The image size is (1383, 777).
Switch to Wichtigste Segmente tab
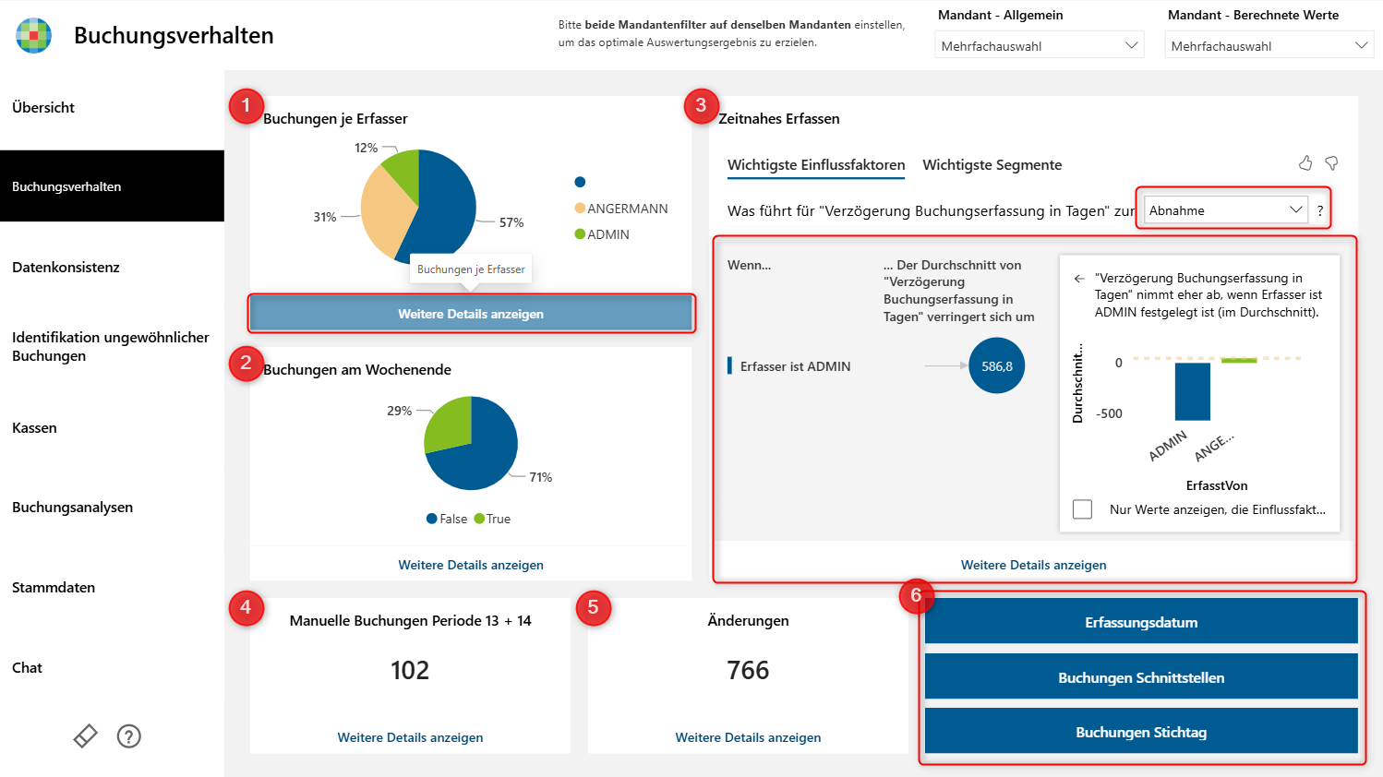coord(992,165)
